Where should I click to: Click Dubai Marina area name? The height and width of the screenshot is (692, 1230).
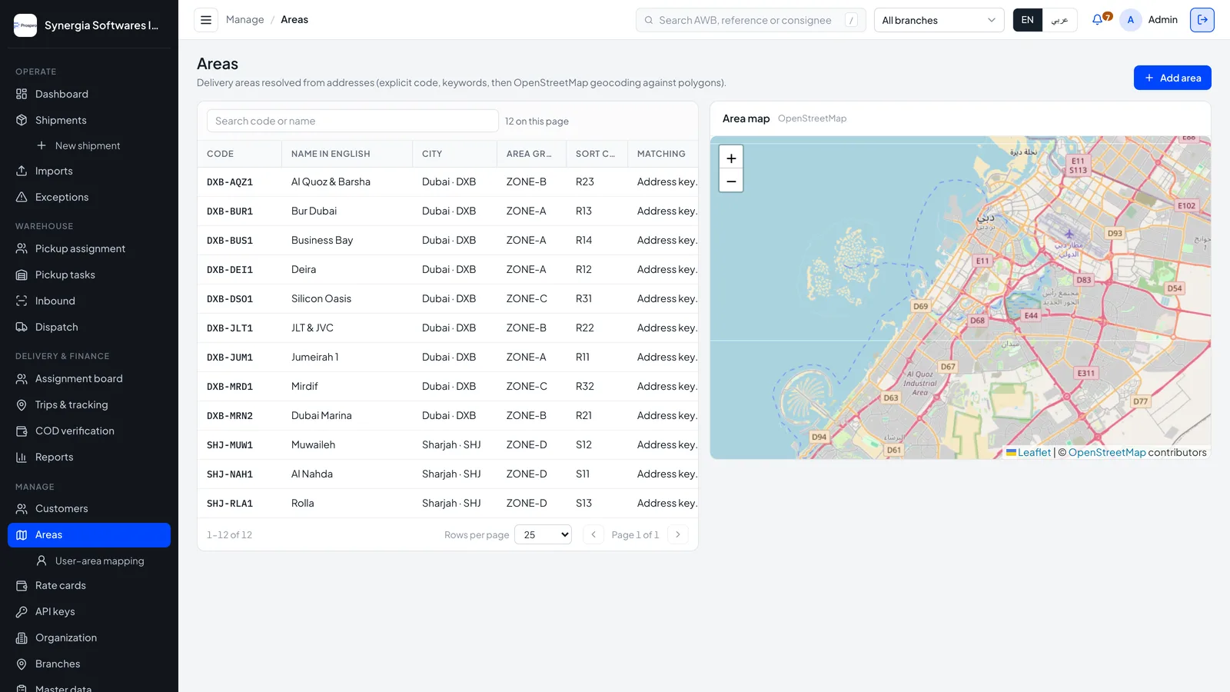[321, 416]
